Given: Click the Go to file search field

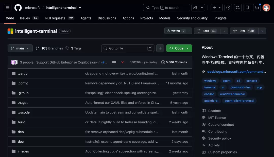Looking at the screenshot, I should [128, 48].
